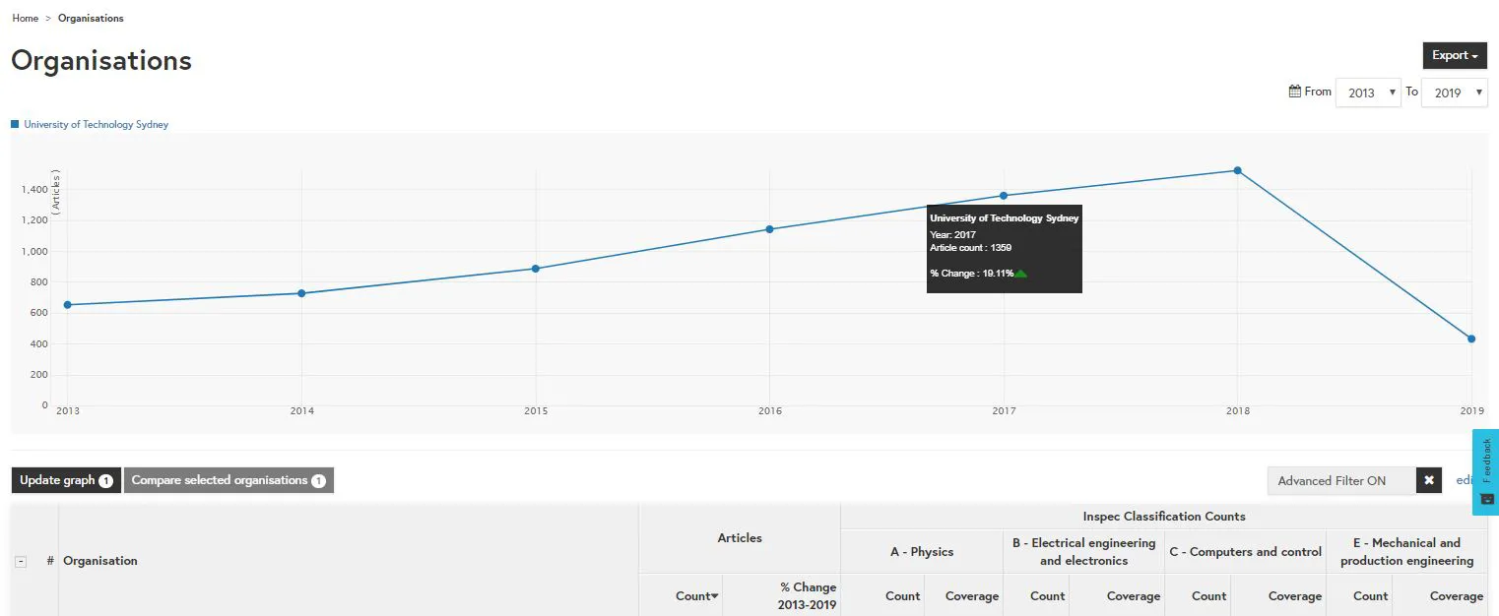Sort by % Change 2013-2019 column
This screenshot has height=616, width=1499.
point(807,595)
